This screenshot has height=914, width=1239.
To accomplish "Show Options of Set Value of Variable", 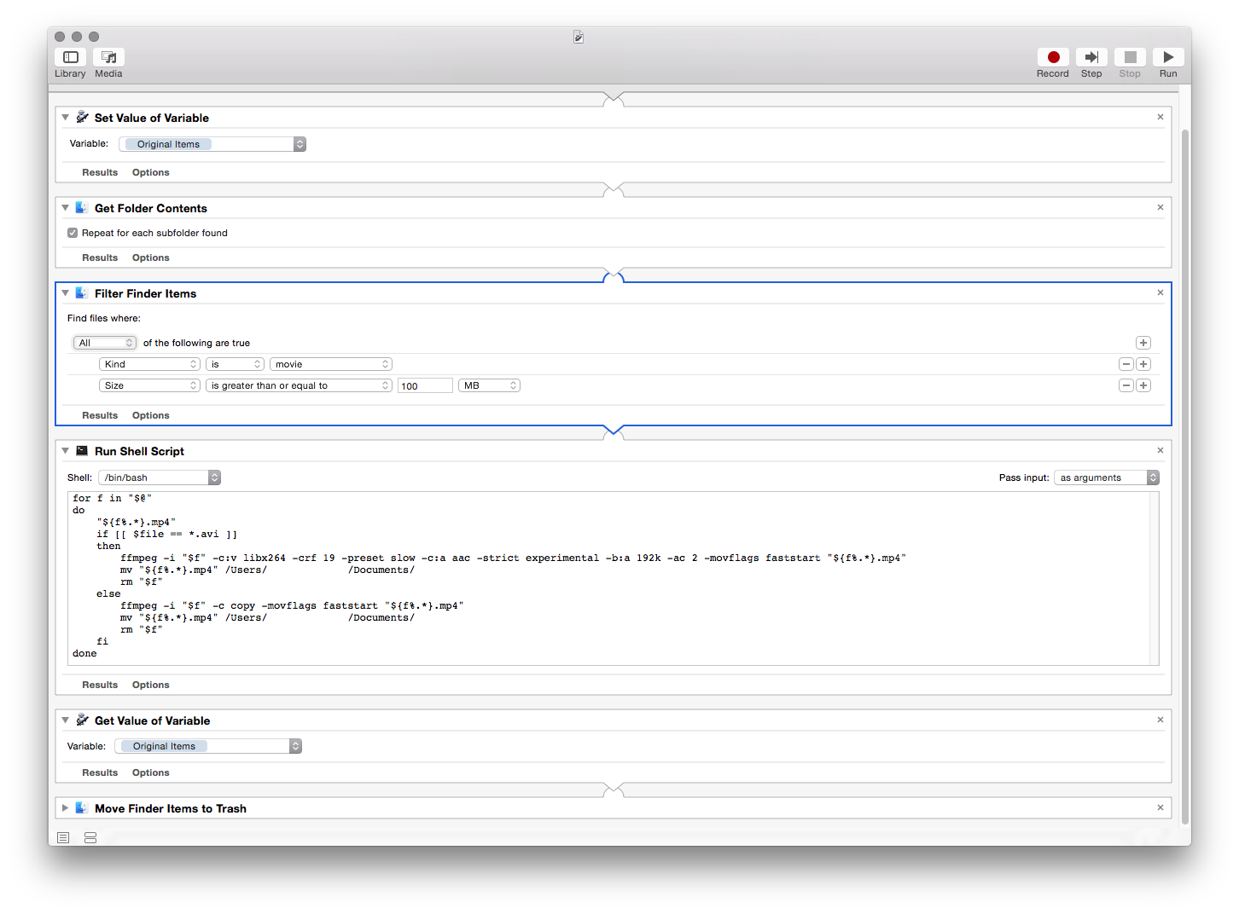I will click(x=151, y=172).
